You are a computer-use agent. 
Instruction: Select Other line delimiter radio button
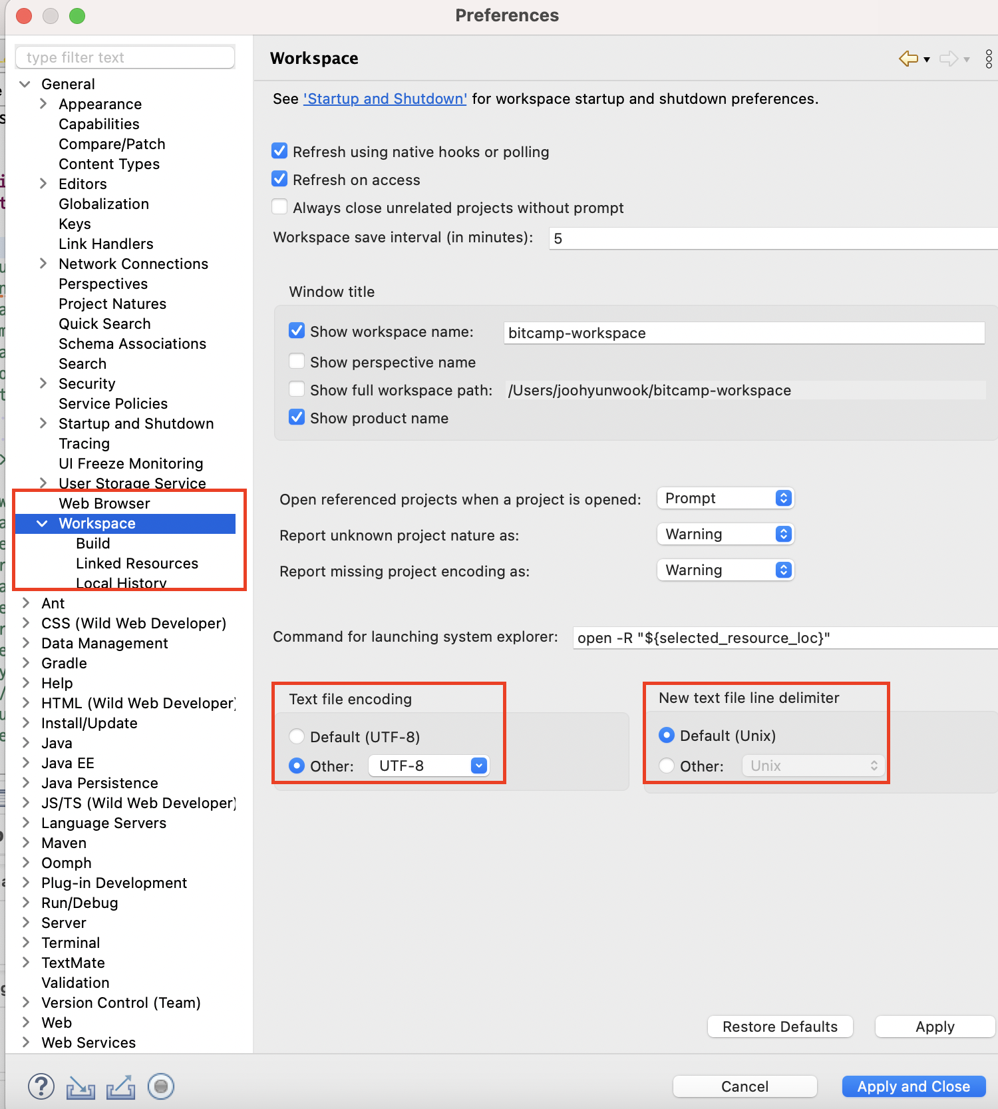coord(667,766)
